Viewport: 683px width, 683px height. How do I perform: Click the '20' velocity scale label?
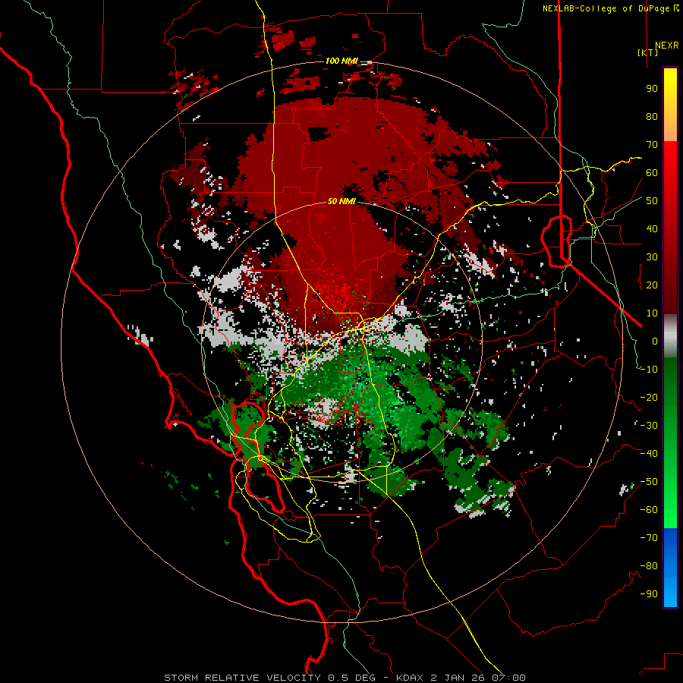[652, 285]
